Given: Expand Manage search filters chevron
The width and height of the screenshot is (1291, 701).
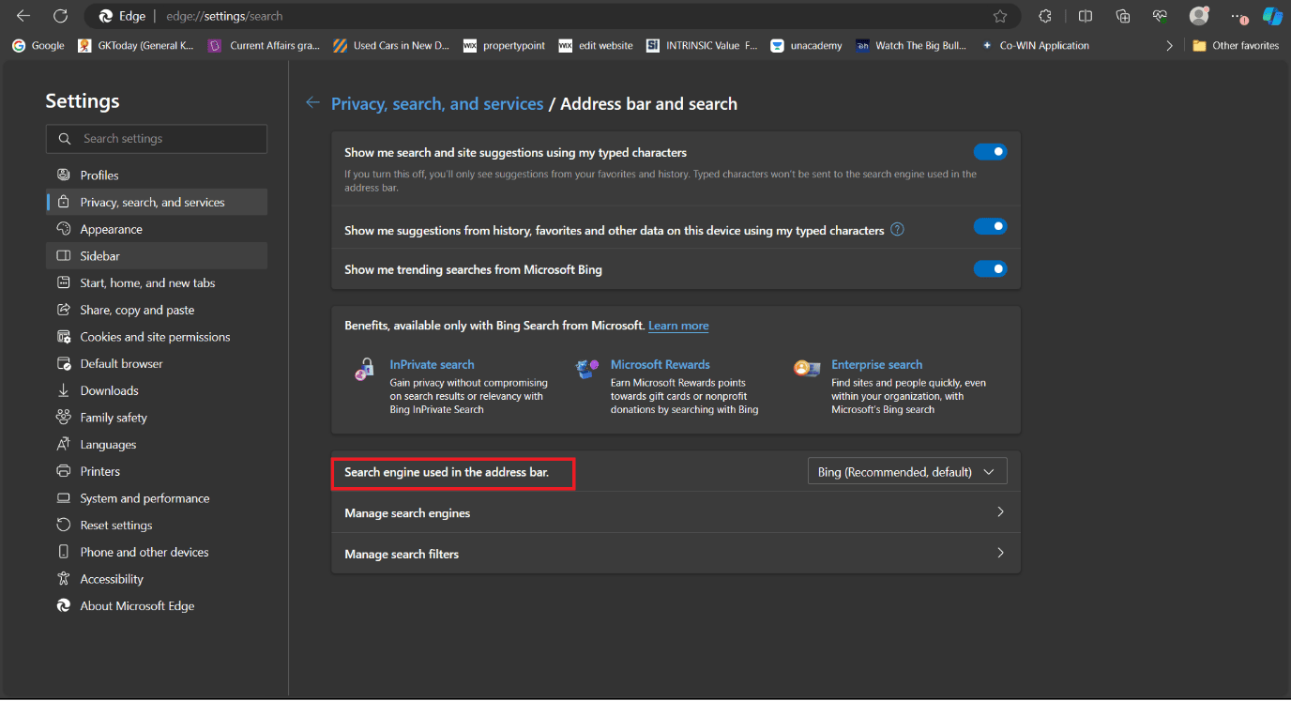Looking at the screenshot, I should coord(1000,554).
